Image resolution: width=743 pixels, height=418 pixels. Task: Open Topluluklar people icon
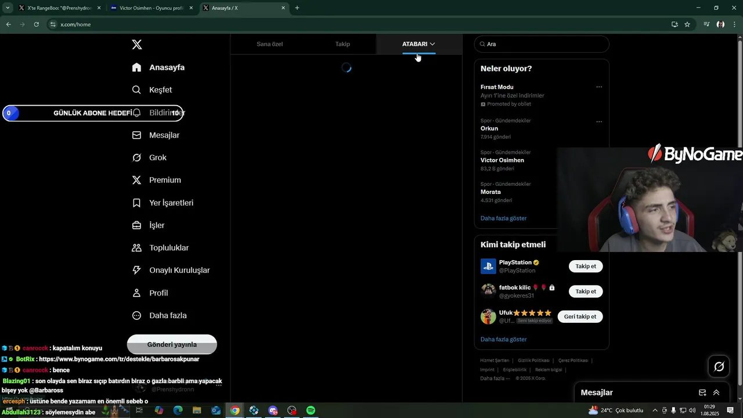[x=136, y=248]
